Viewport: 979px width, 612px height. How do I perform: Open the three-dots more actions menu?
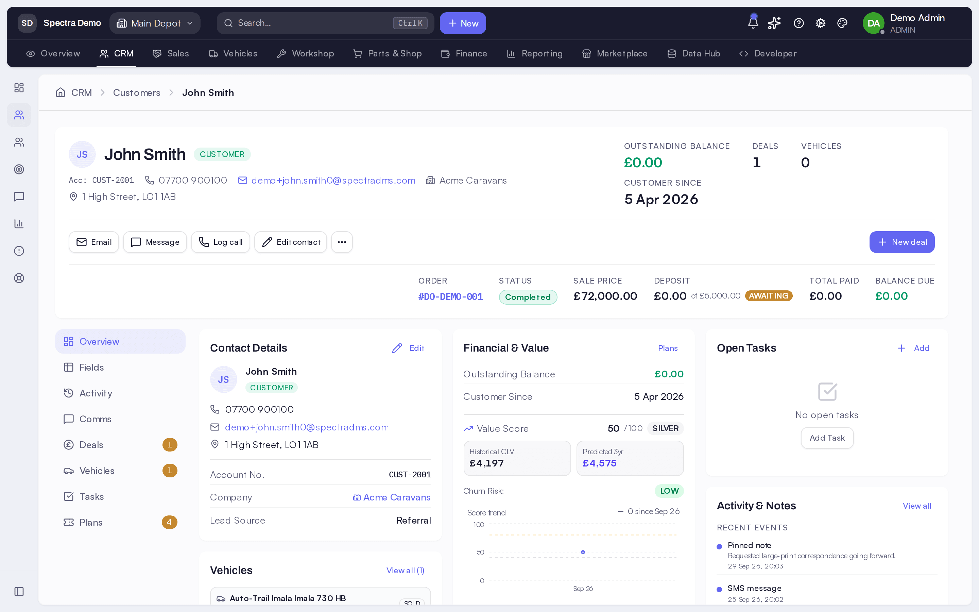342,242
